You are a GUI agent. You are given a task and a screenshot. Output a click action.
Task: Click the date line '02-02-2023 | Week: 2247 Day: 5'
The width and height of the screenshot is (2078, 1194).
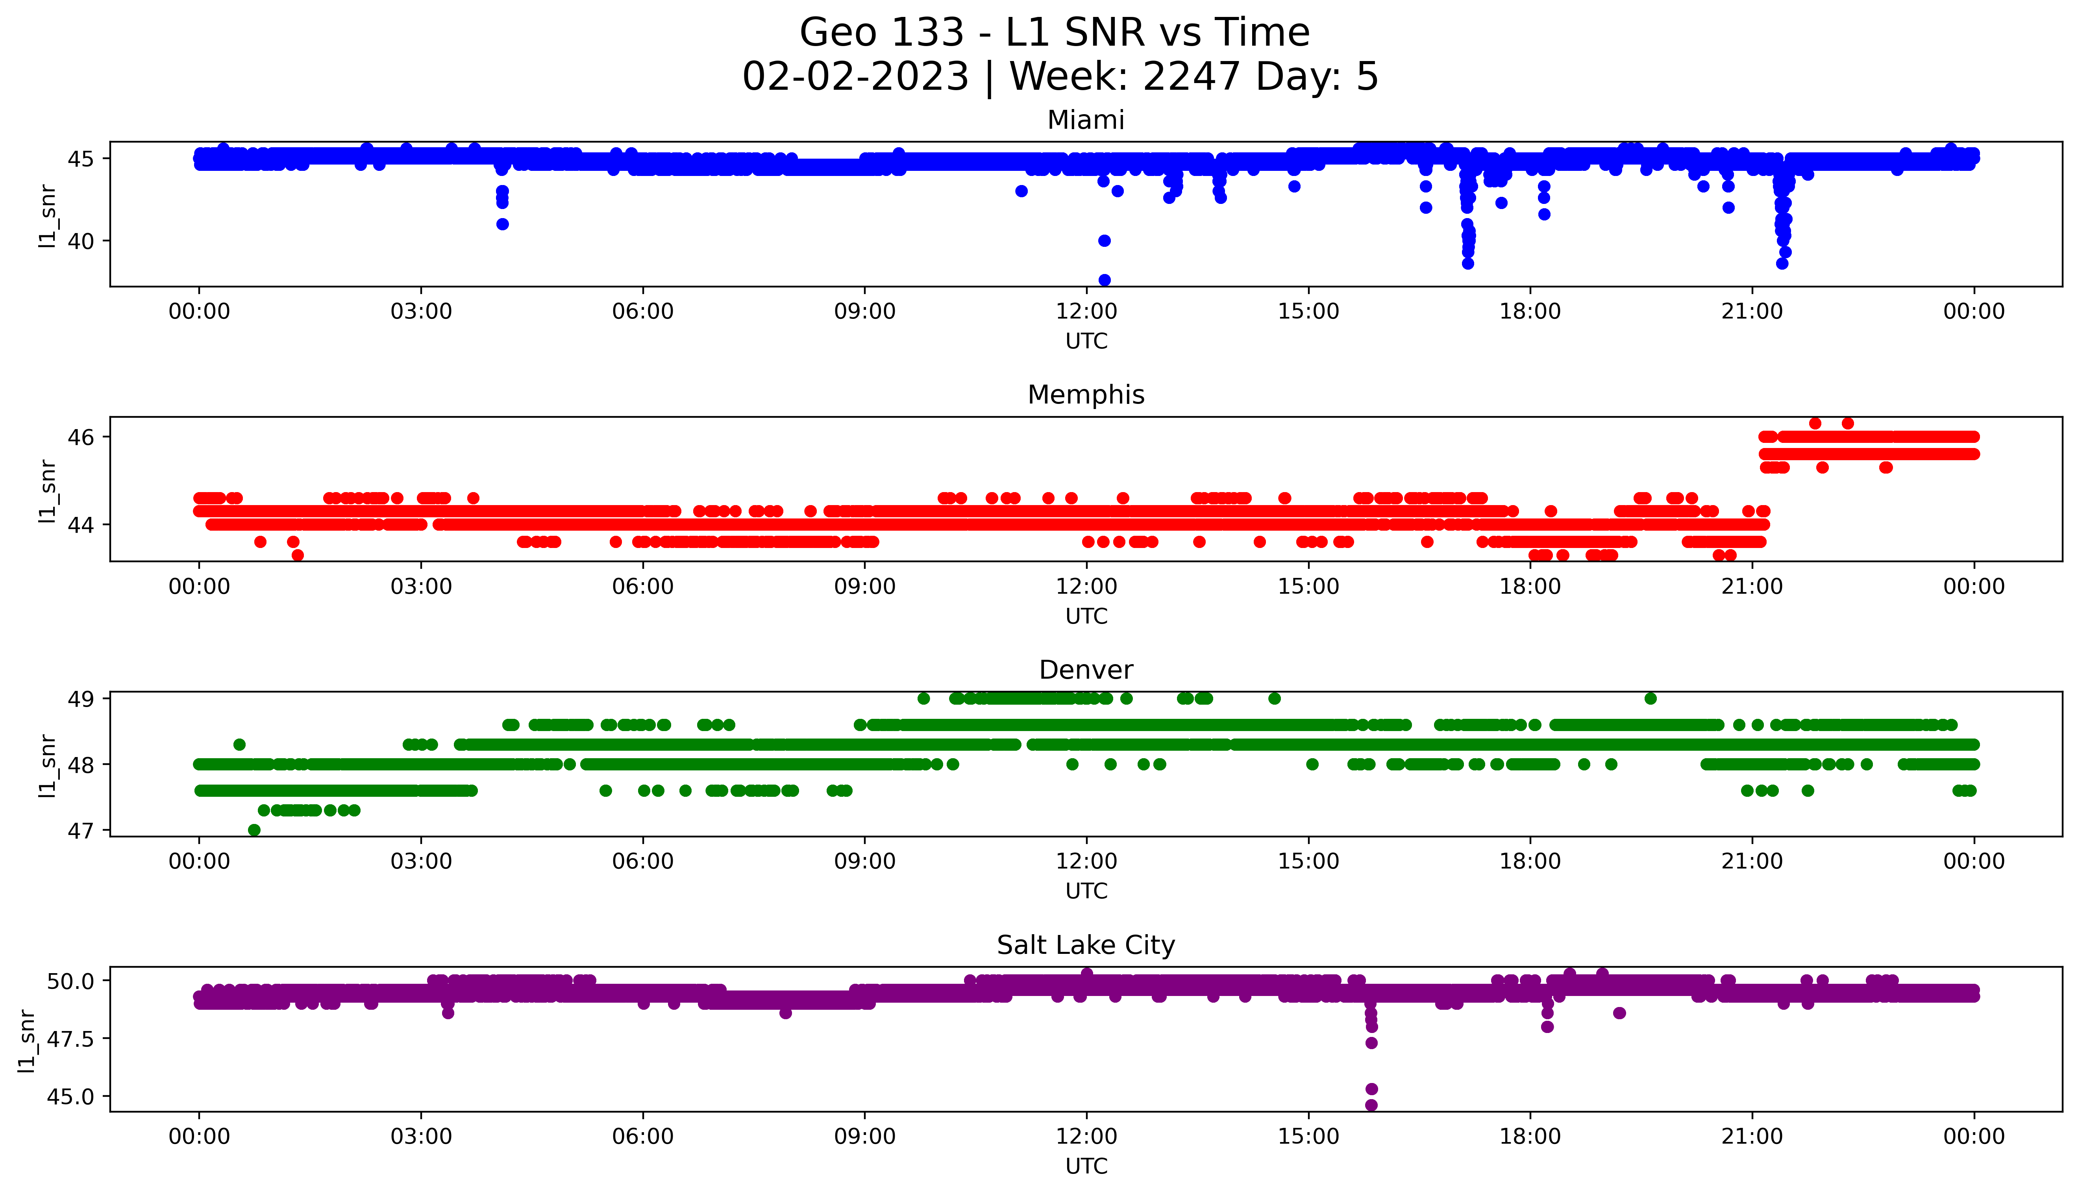pyautogui.click(x=1060, y=76)
